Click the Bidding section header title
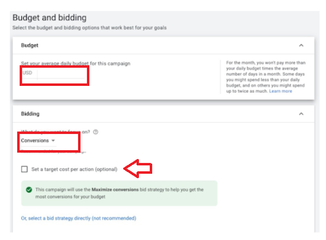Screen dimensions: 326x240 click(30, 114)
